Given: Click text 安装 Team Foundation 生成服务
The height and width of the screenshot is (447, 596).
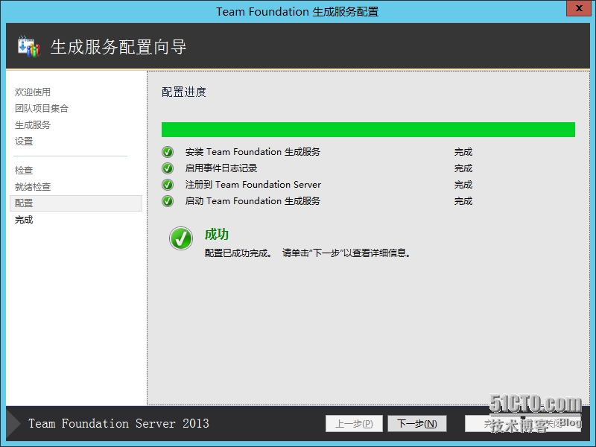Looking at the screenshot, I should click(x=253, y=152).
